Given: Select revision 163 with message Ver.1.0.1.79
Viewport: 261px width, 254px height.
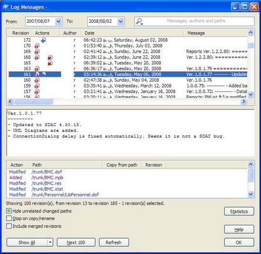Looking at the screenshot, I should coord(127,69).
